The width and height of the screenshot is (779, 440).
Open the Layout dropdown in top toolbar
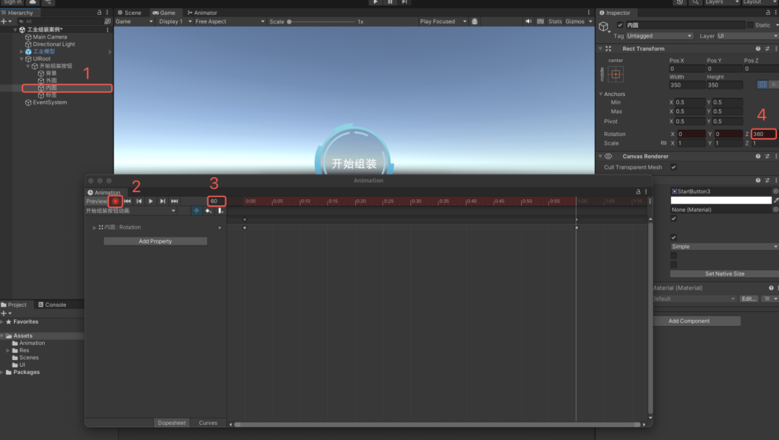pyautogui.click(x=760, y=2)
